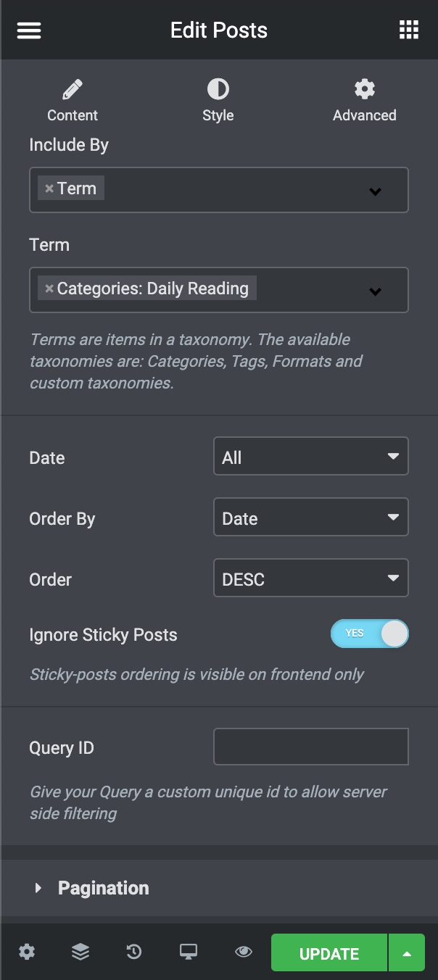Remove Categories: Daily Reading term

(x=49, y=288)
